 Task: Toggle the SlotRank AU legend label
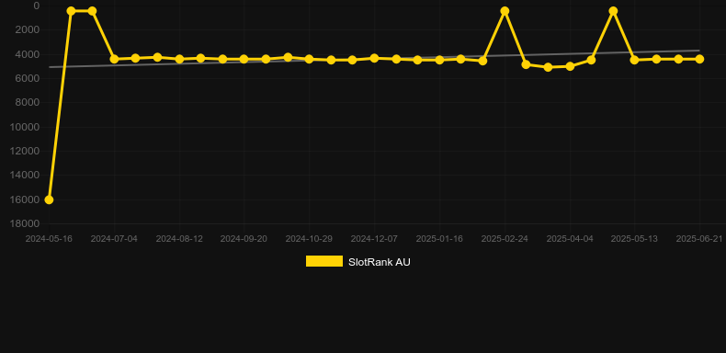(x=380, y=262)
